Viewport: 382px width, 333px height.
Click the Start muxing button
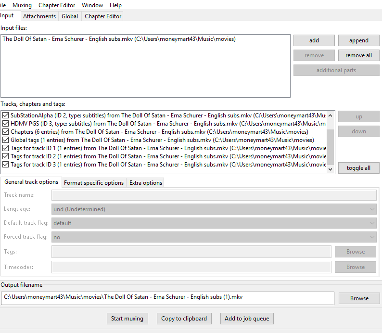click(x=127, y=319)
